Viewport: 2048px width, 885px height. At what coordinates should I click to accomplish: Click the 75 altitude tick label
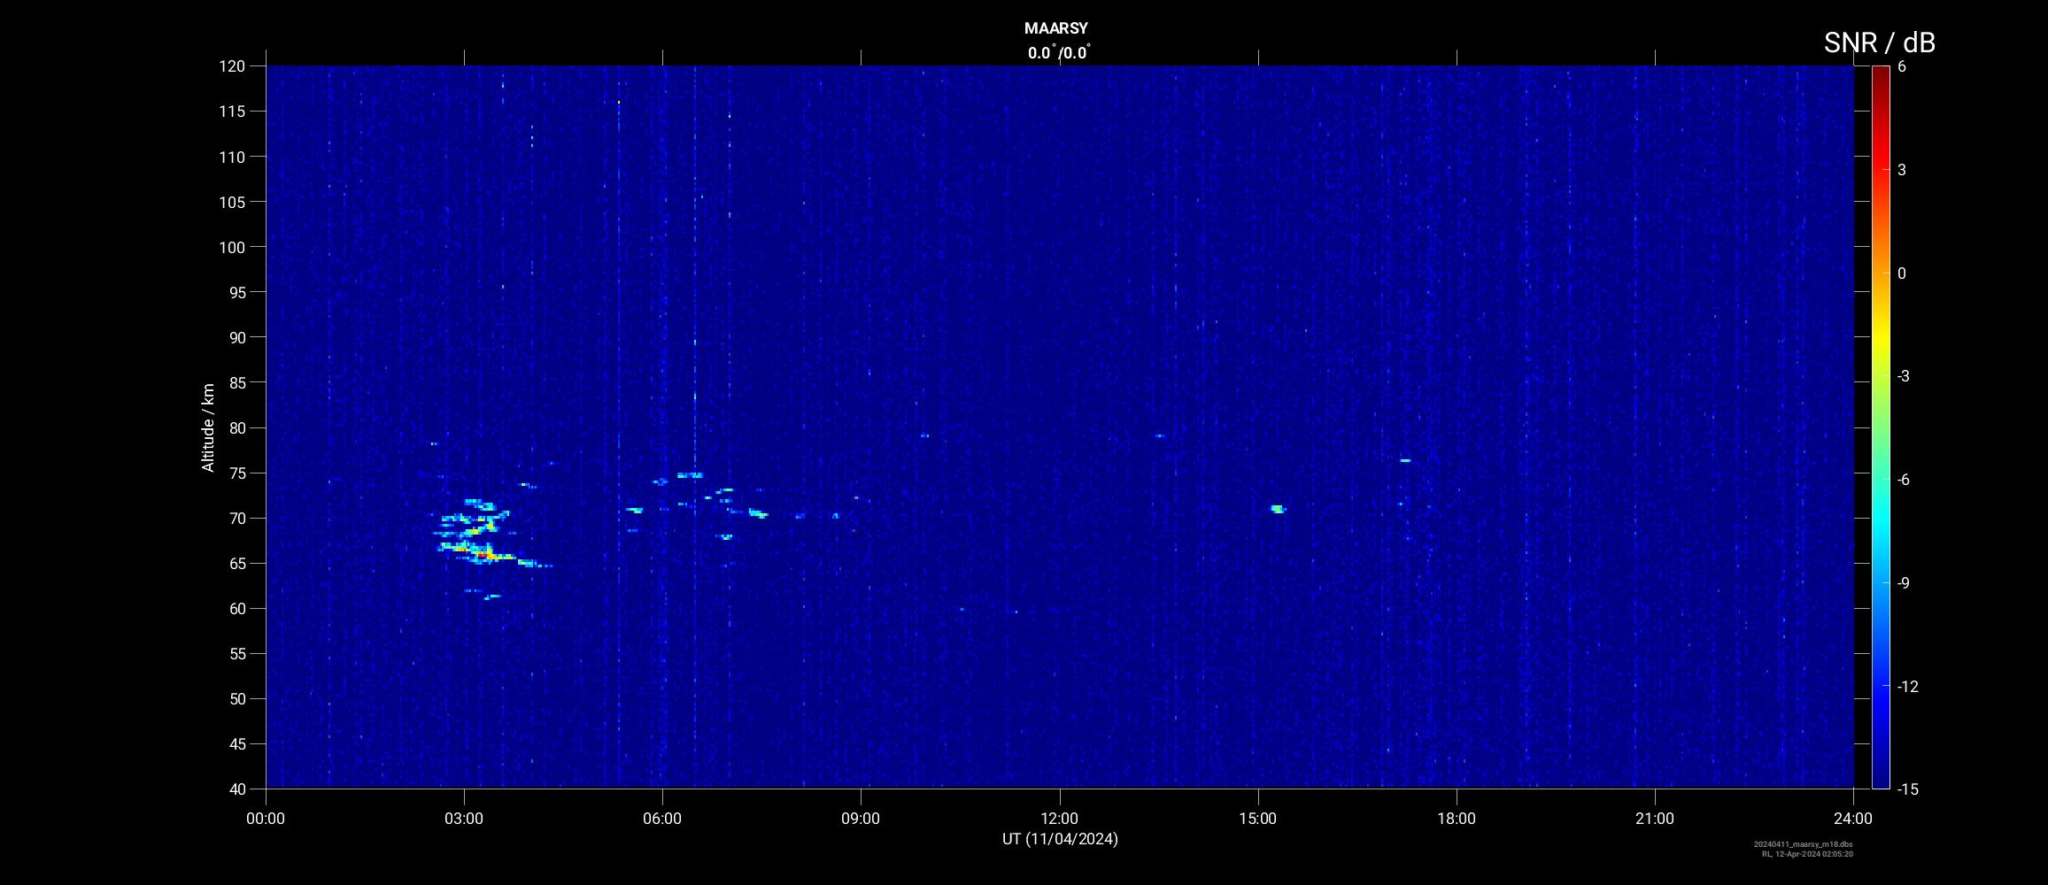(236, 473)
